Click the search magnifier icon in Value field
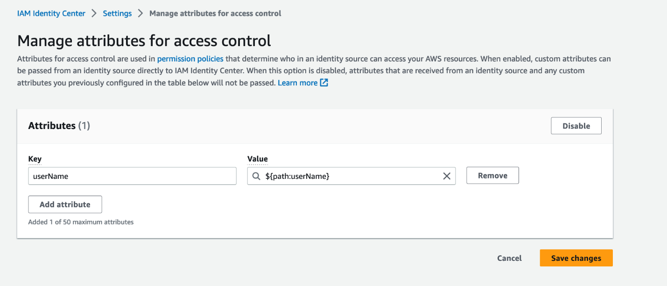 pyautogui.click(x=256, y=176)
